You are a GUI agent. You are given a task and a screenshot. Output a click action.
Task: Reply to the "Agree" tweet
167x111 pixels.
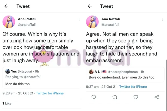[x=94, y=97]
